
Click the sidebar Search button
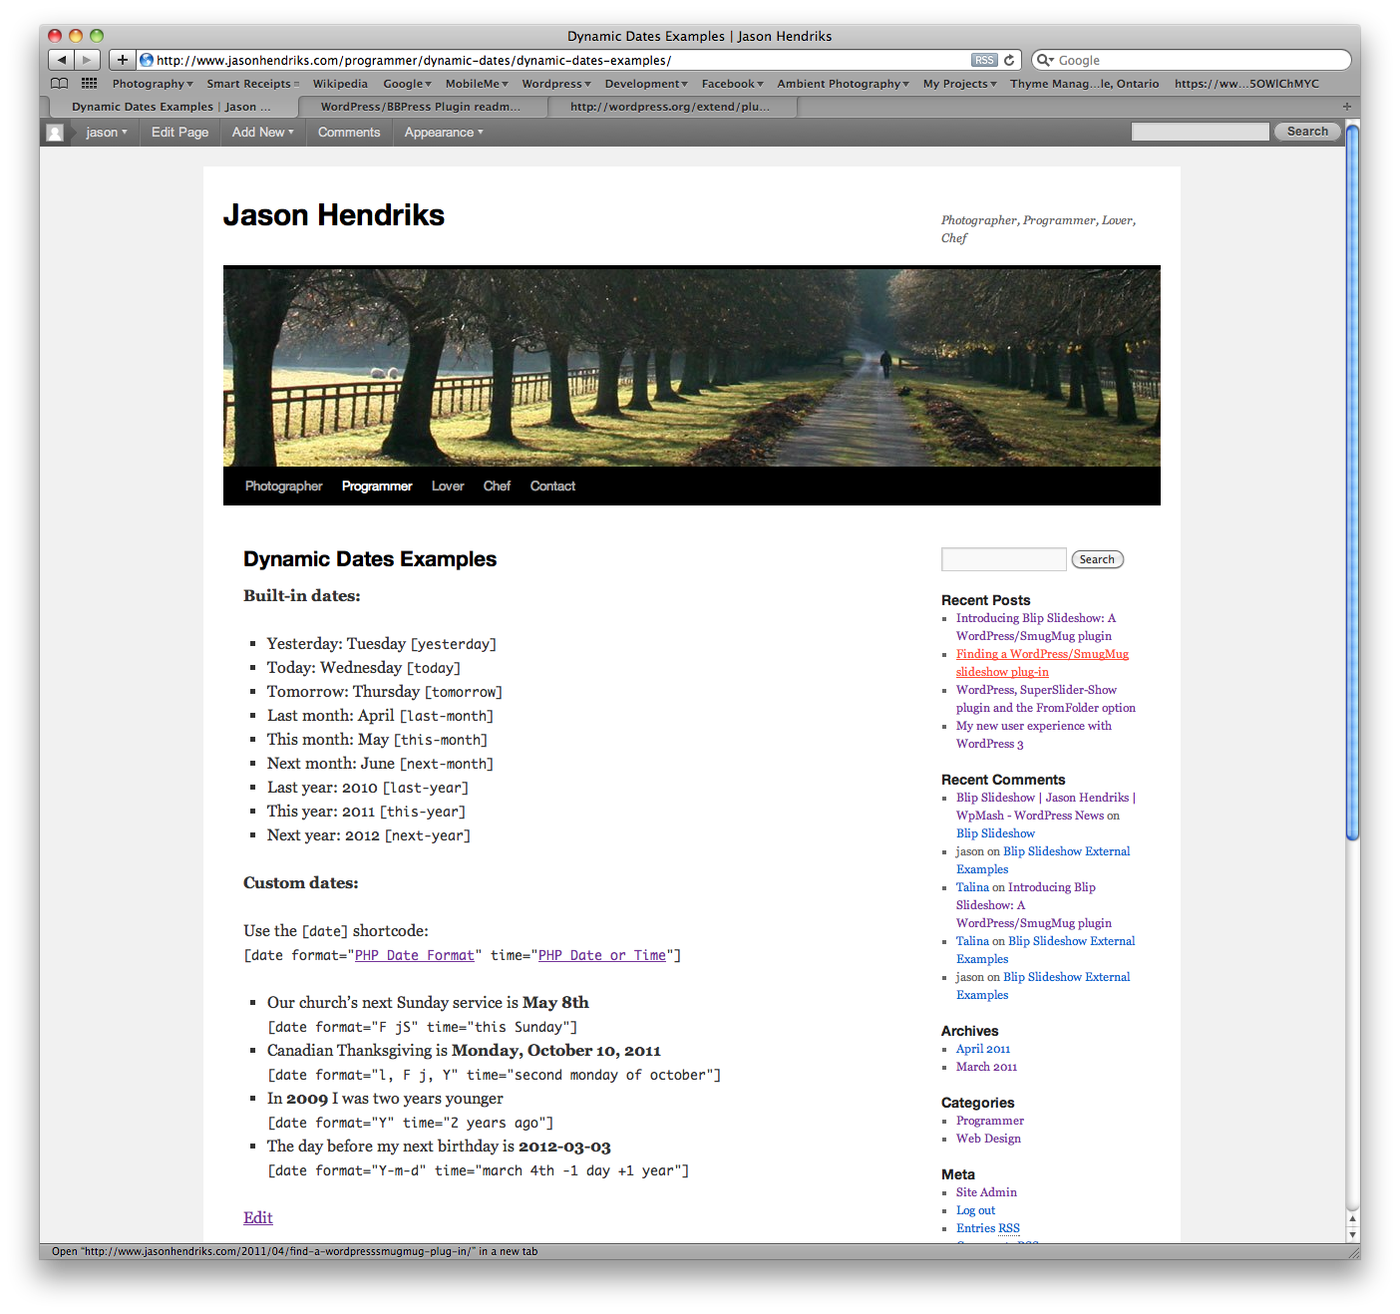tap(1097, 559)
